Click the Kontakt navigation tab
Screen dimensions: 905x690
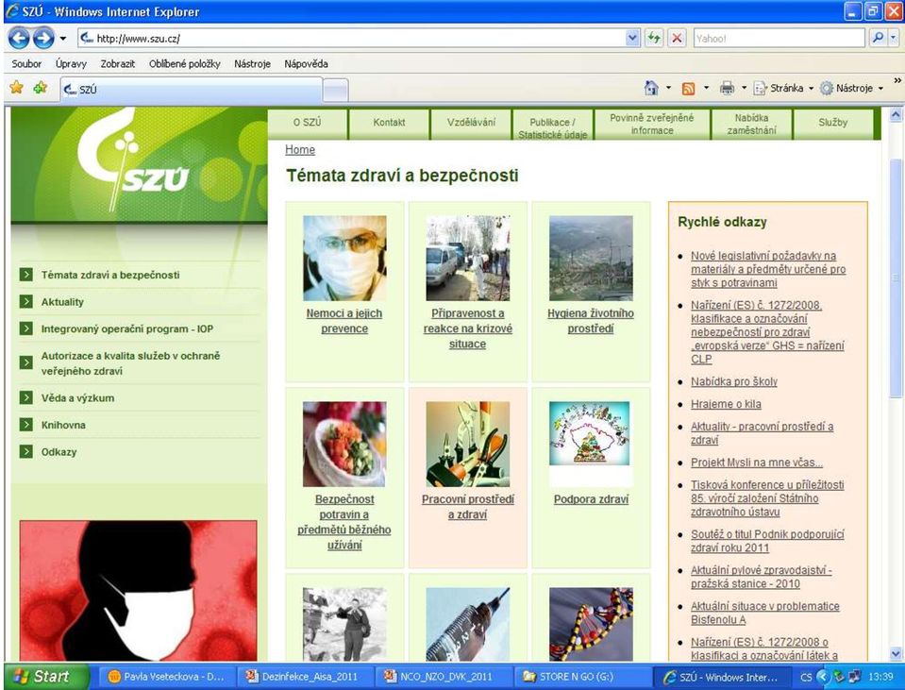point(389,123)
